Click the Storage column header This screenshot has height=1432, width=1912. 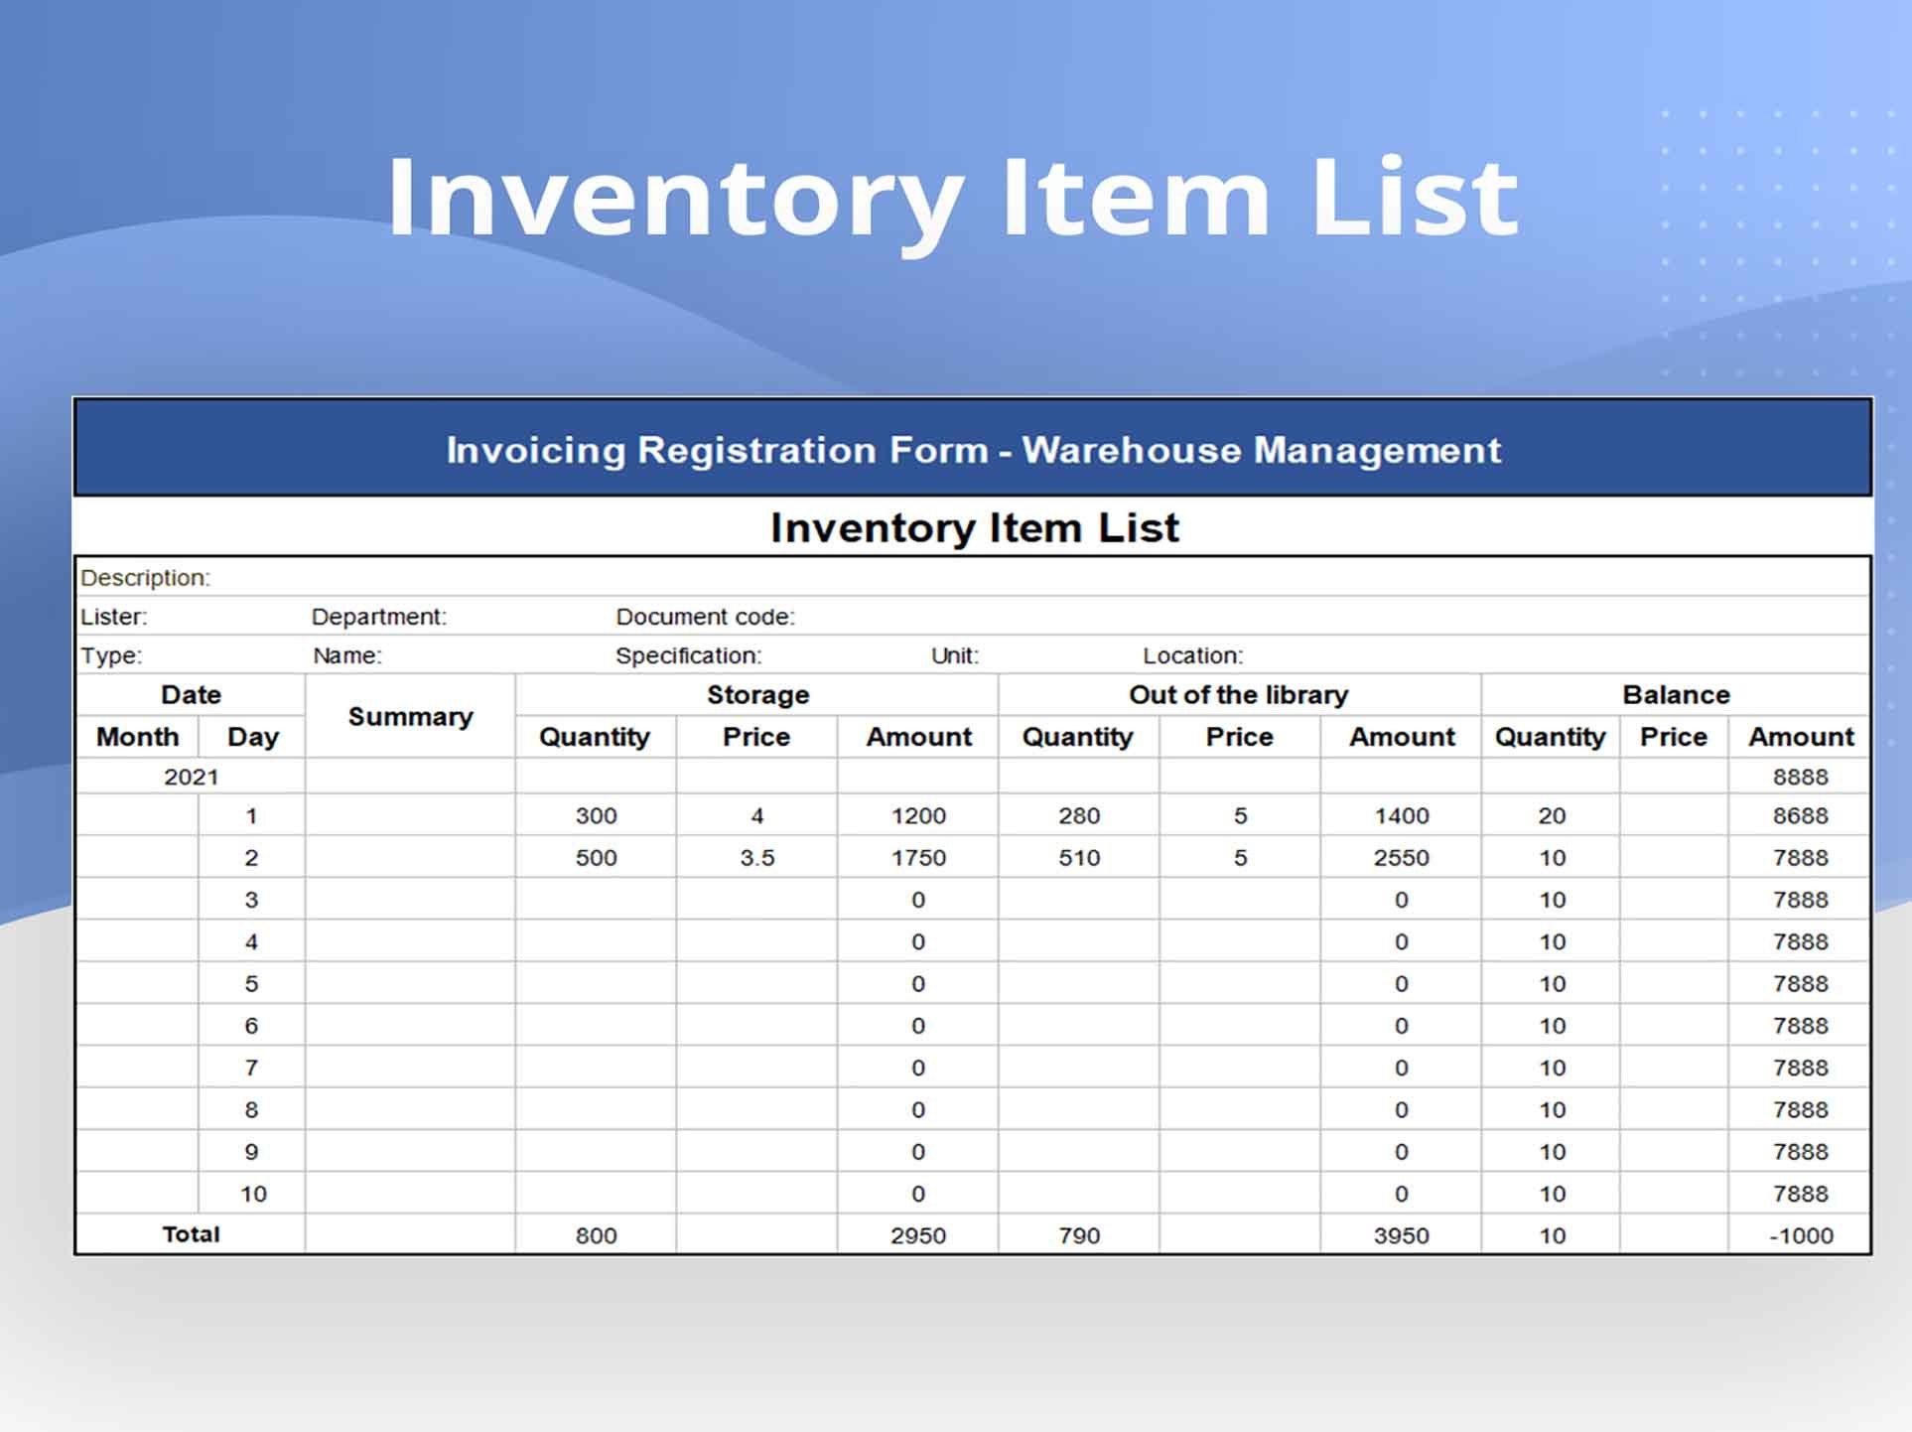(x=756, y=694)
